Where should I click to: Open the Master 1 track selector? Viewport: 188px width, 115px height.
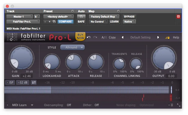(19, 17)
